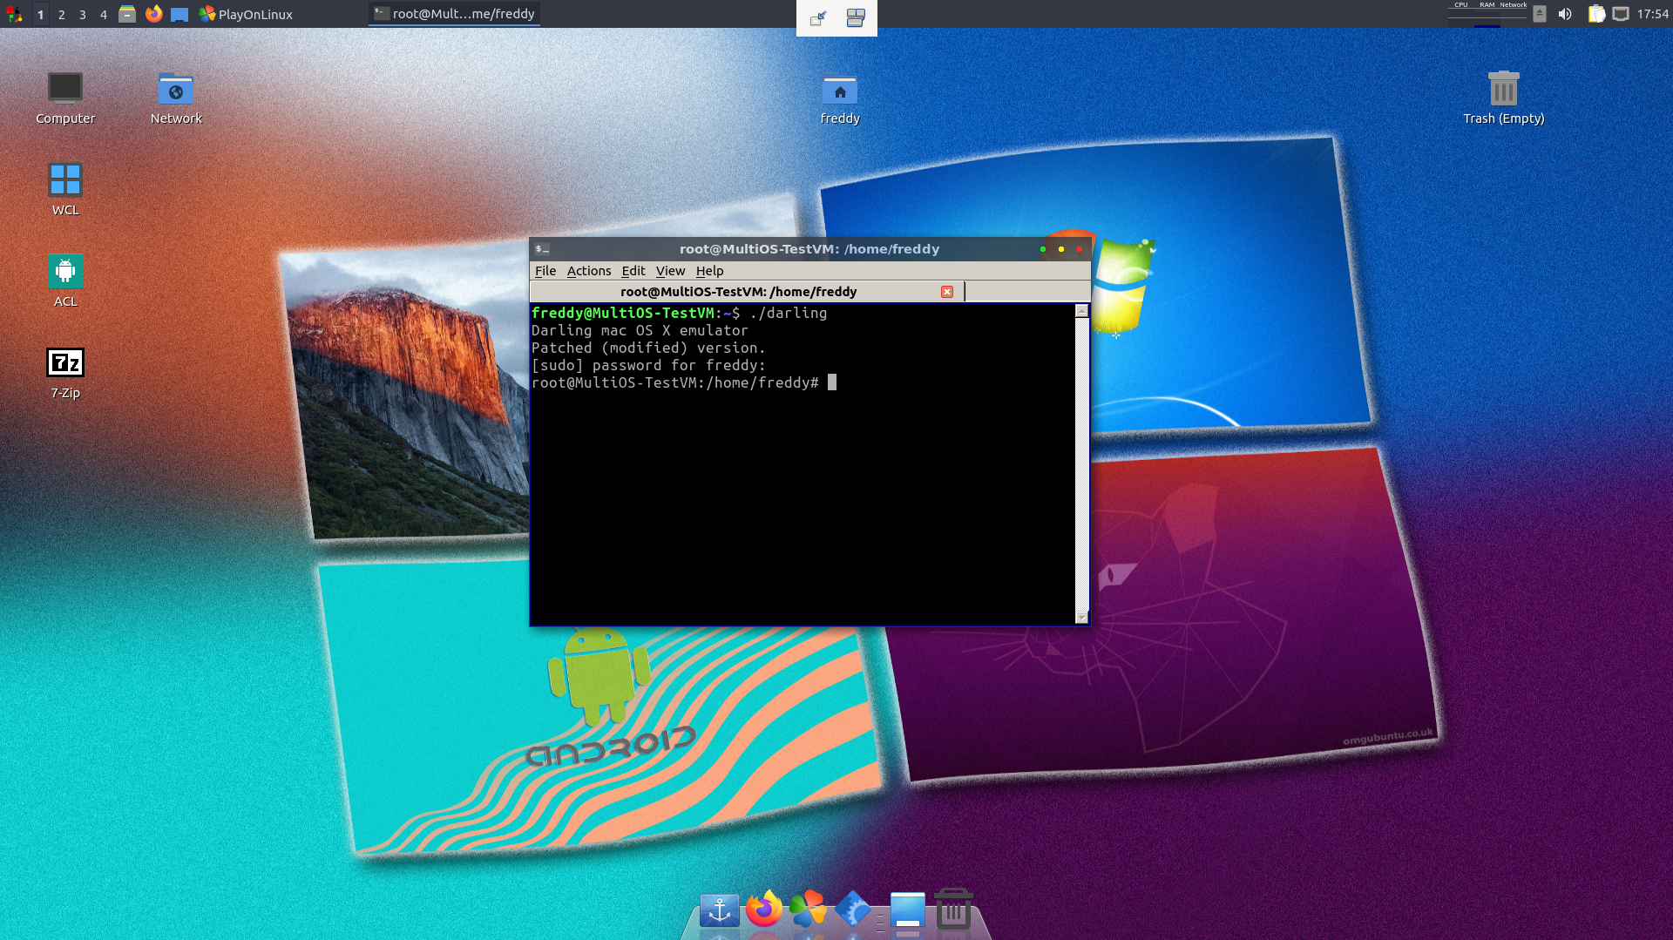Screen dimensions: 1673x940
Task: Open the ACL Android shortcut
Action: [x=65, y=272]
